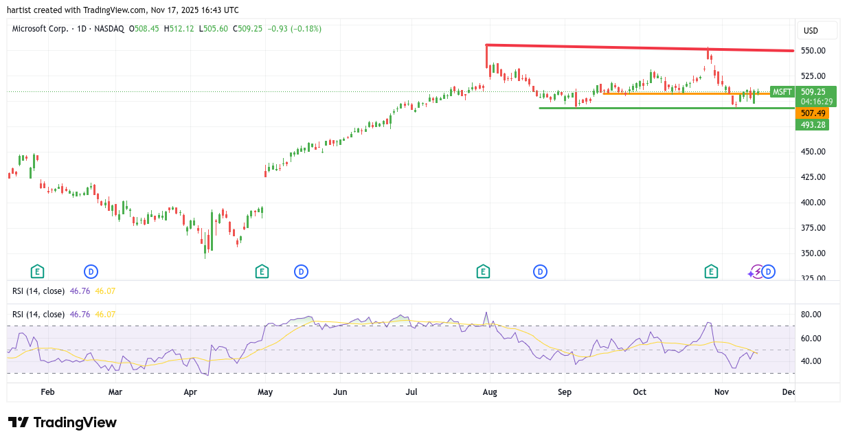
Task: Click the late-January earnings E marker
Action: tap(37, 272)
